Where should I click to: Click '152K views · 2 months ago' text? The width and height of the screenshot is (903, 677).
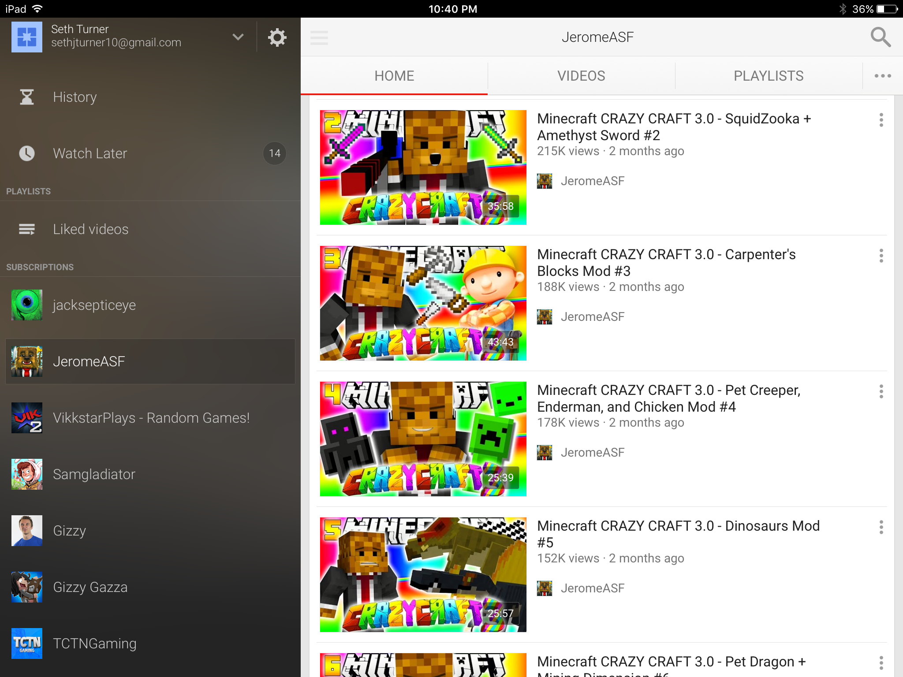point(611,558)
